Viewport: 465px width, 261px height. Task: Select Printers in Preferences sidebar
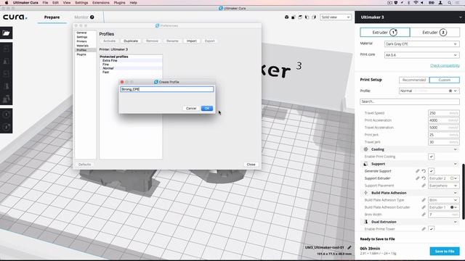click(82, 41)
